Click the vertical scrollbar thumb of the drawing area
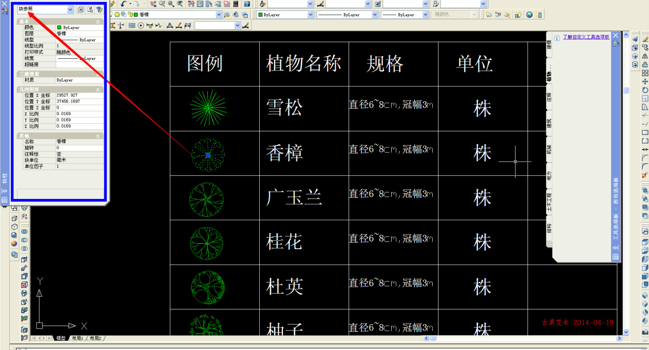 (x=626, y=90)
